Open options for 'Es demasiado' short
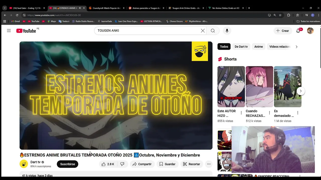 click(298, 113)
